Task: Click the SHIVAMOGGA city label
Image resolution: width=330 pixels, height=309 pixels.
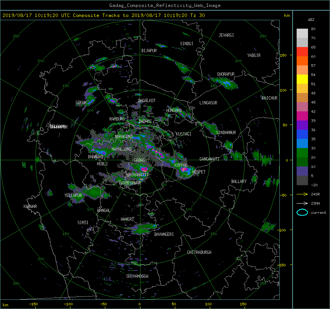Action: (137, 276)
